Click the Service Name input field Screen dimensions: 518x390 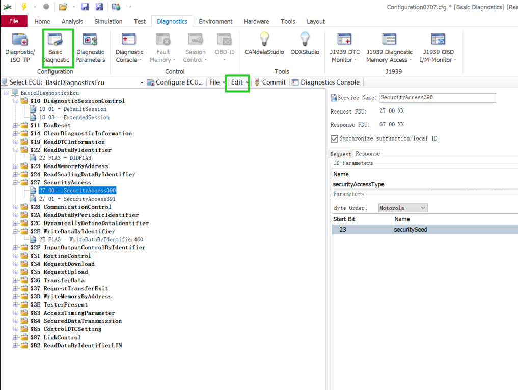coord(438,98)
